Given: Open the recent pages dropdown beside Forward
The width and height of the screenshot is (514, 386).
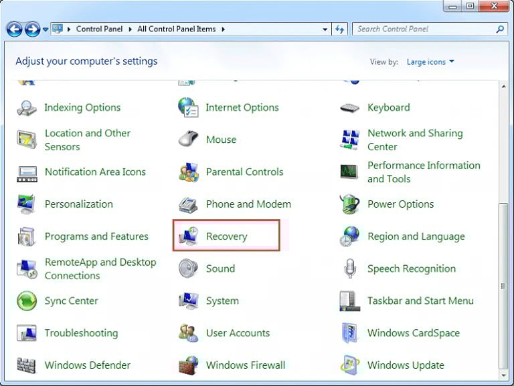Looking at the screenshot, I should pyautogui.click(x=46, y=29).
